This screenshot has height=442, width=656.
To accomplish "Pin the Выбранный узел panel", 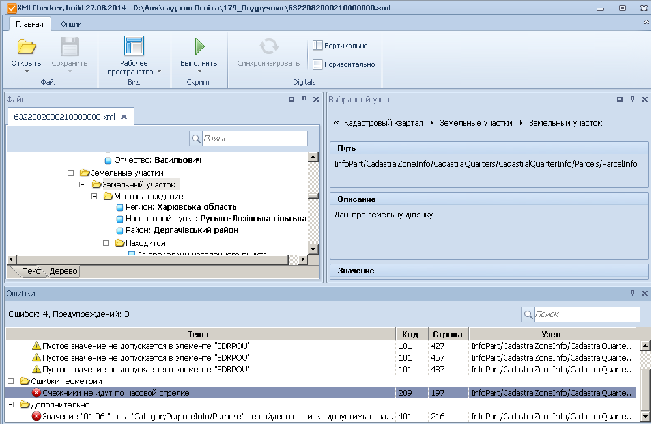I will click(x=632, y=99).
